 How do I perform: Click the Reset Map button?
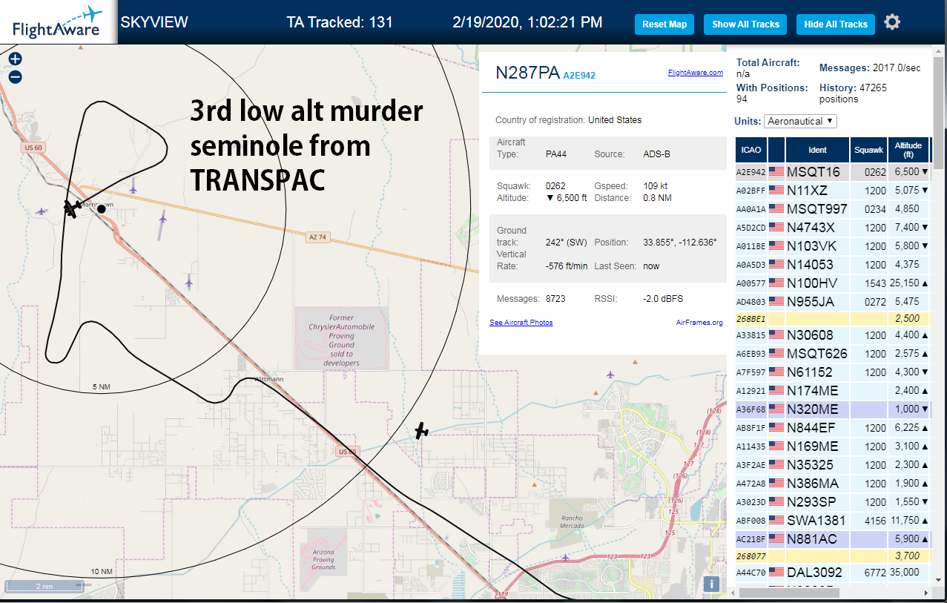tap(664, 24)
